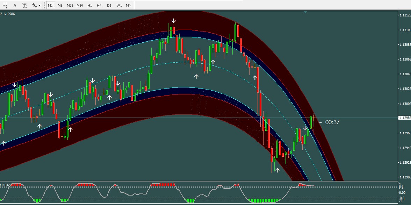Click the chart shift triangle marker
The image size is (411, 205).
click(305, 12)
